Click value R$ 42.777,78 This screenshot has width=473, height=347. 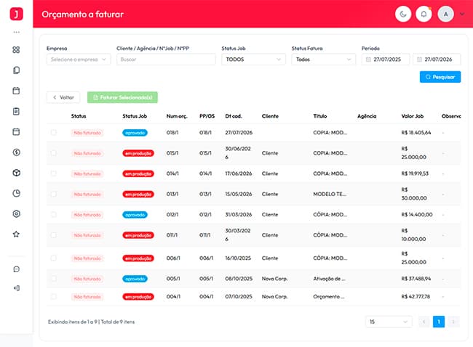coord(416,297)
